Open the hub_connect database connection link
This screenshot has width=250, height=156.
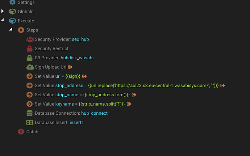tap(95, 113)
